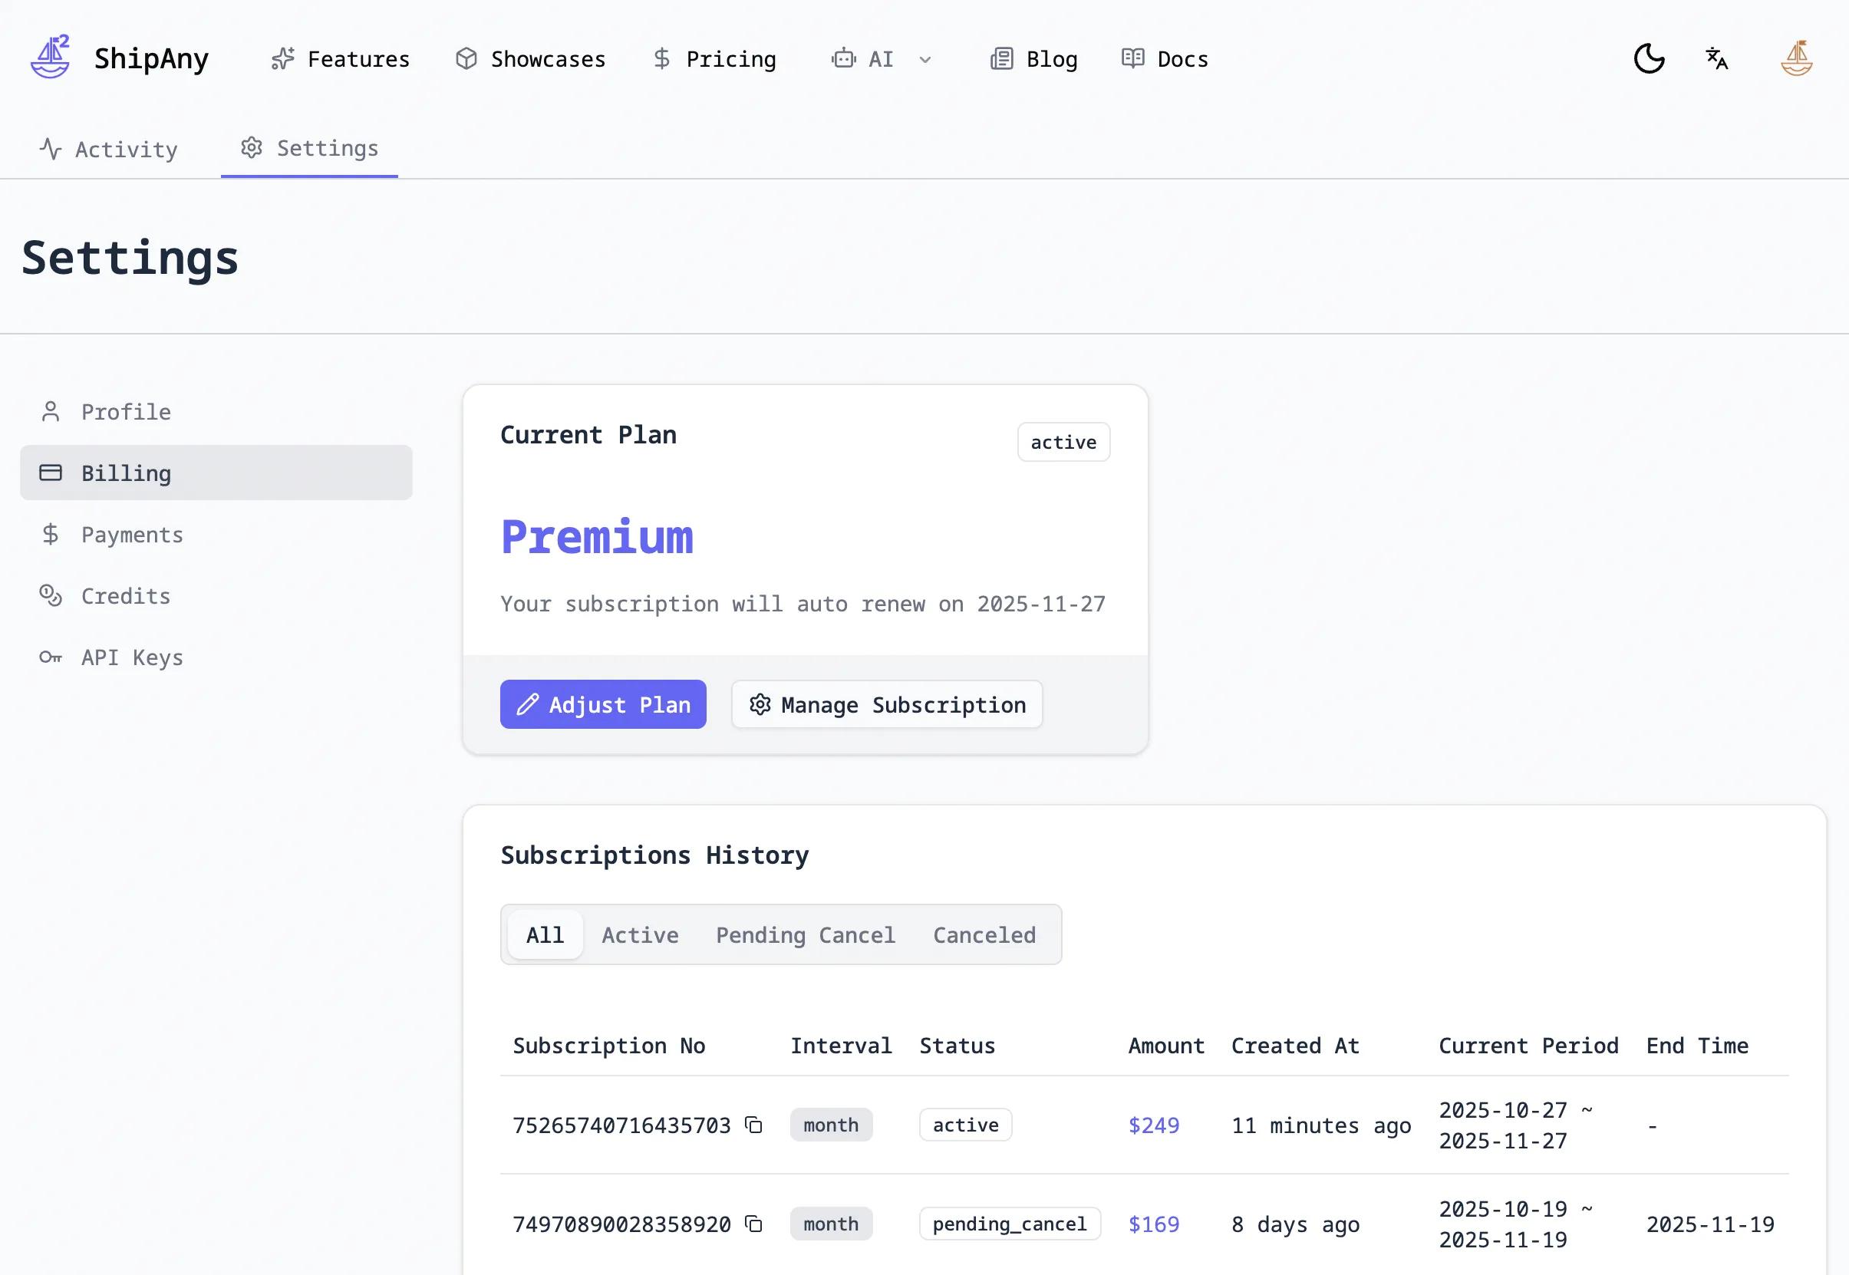Image resolution: width=1849 pixels, height=1275 pixels.
Task: Go to Profile settings section
Action: tap(125, 411)
